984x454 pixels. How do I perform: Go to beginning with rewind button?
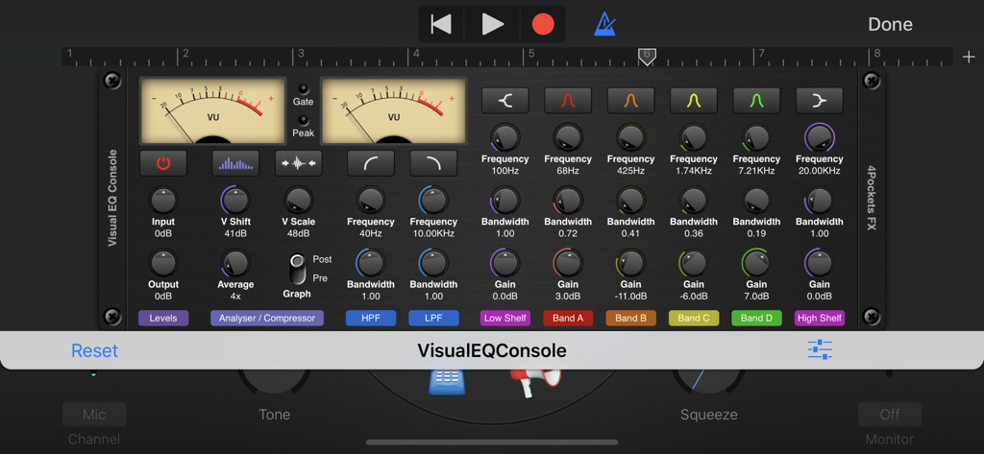tap(441, 24)
